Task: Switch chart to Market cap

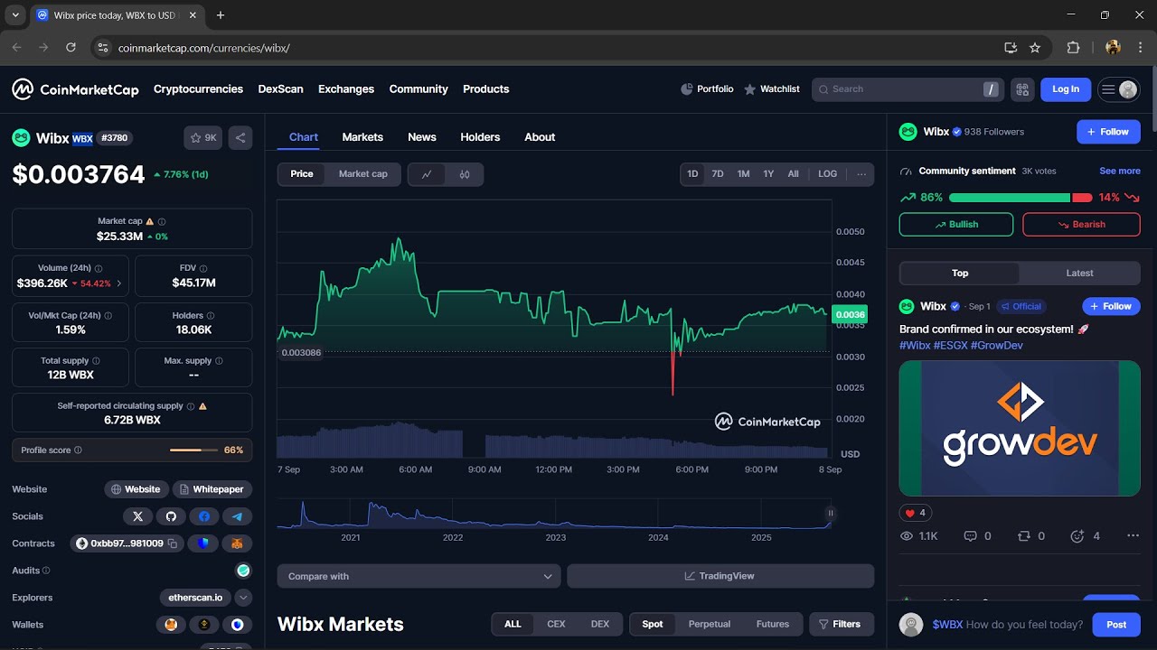Action: point(363,174)
